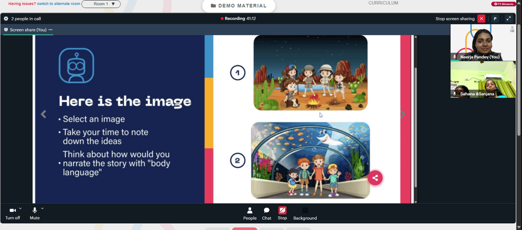
Task: Open the People panel
Action: tap(250, 213)
